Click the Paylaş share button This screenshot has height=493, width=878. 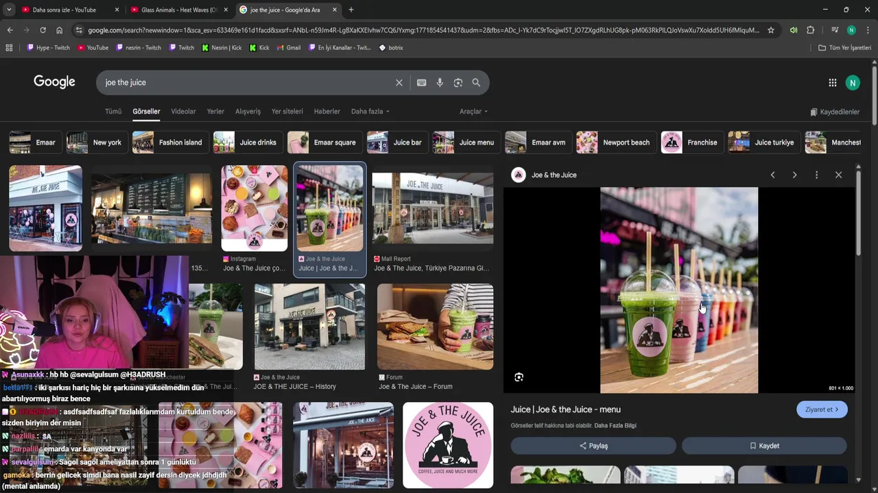pyautogui.click(x=593, y=446)
